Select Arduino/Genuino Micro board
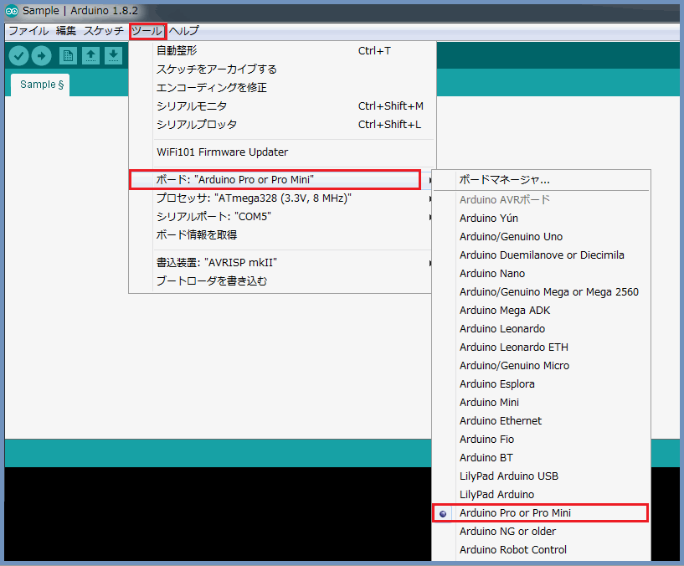This screenshot has height=566, width=684. pyautogui.click(x=541, y=366)
